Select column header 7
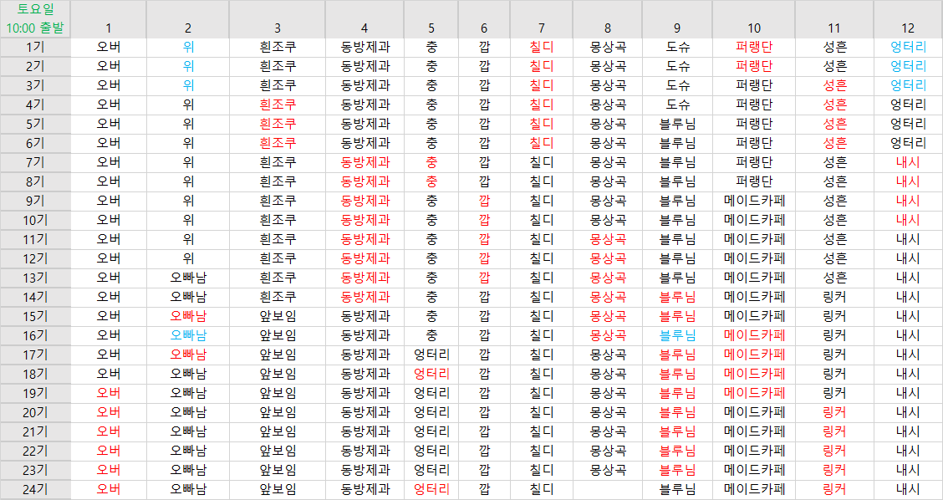Viewport: 943px width, 500px height. pyautogui.click(x=541, y=28)
